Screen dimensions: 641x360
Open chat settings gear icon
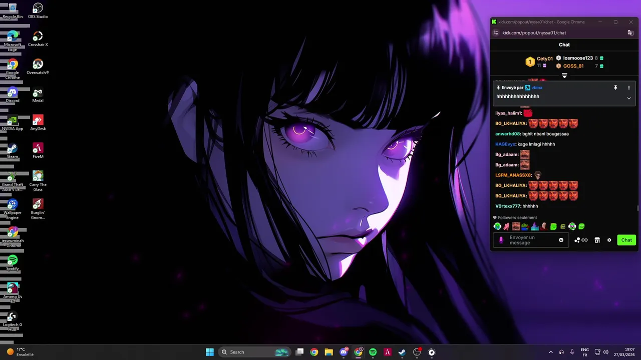click(x=609, y=240)
